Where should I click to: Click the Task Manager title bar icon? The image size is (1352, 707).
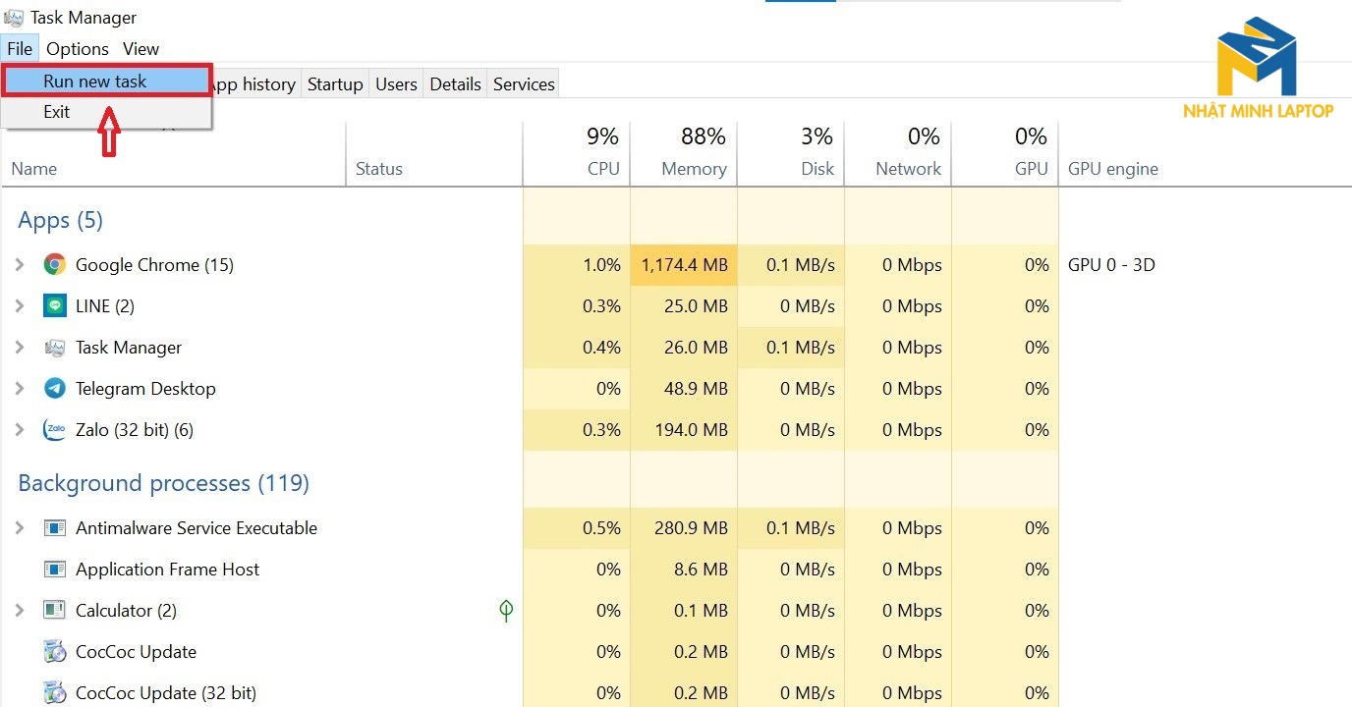click(15, 18)
